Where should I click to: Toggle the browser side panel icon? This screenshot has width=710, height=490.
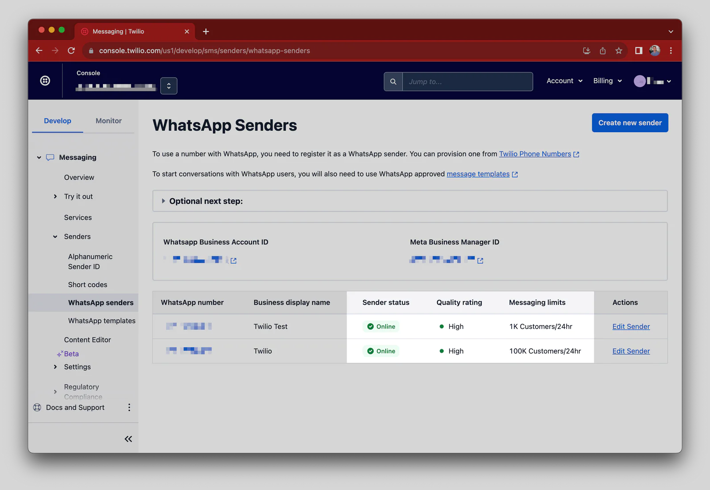pyautogui.click(x=639, y=51)
